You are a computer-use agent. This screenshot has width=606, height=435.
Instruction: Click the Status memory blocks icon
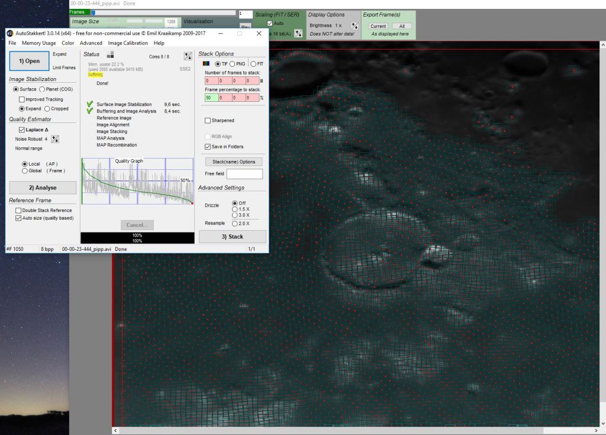[x=110, y=56]
